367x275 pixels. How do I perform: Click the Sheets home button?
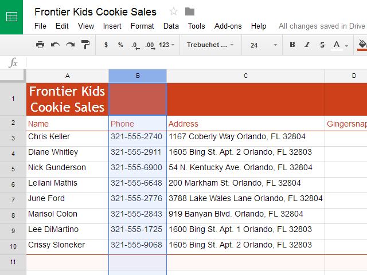[11, 17]
